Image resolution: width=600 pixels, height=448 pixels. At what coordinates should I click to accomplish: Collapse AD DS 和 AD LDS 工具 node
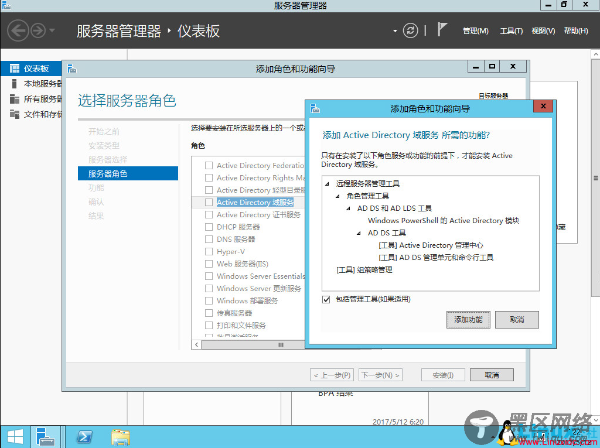348,208
